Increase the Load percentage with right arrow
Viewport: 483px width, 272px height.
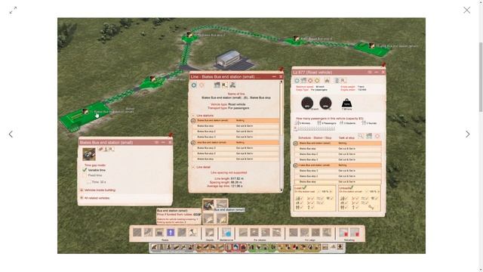[331, 192]
